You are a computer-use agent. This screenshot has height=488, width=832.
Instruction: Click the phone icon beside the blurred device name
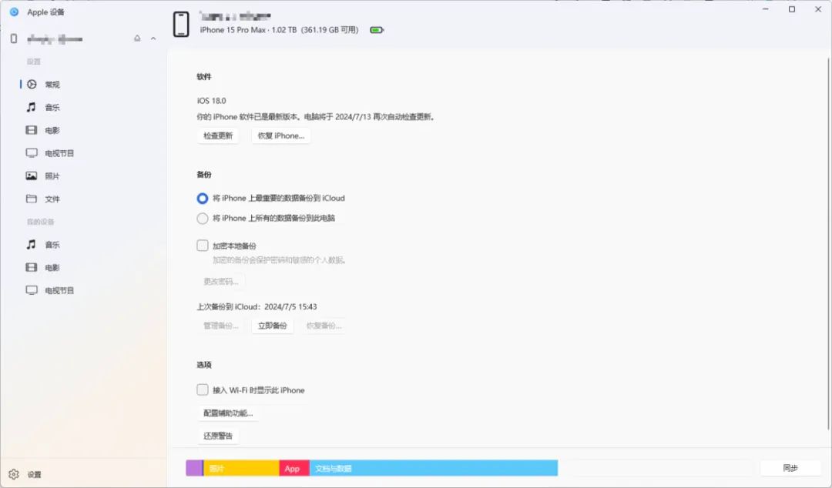click(14, 38)
